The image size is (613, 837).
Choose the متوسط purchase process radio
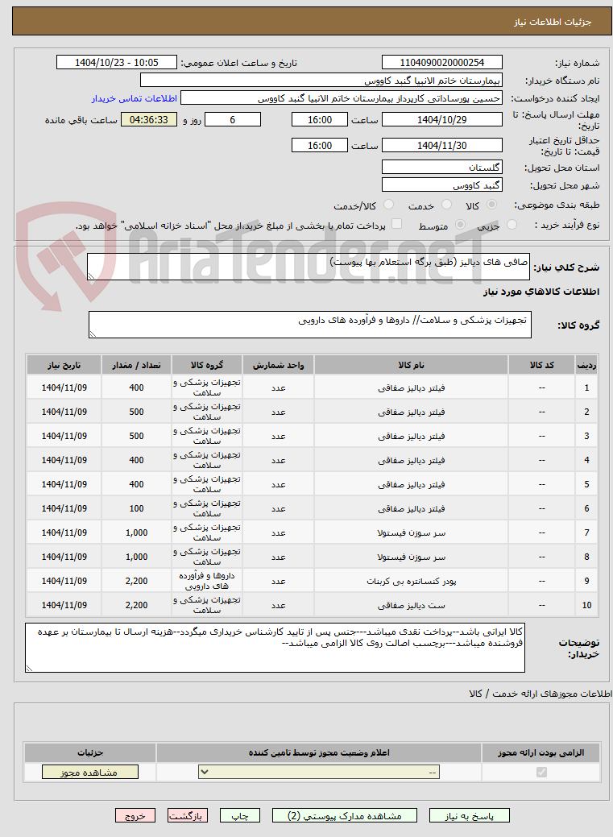click(x=460, y=225)
